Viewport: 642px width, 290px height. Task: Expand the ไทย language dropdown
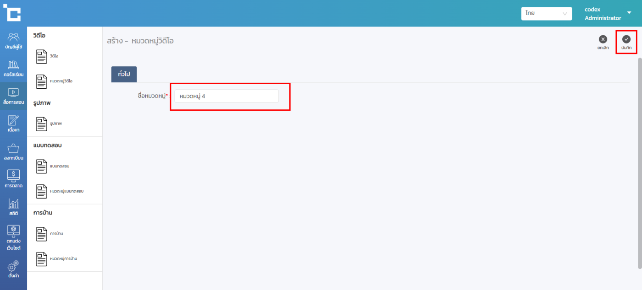pos(546,14)
